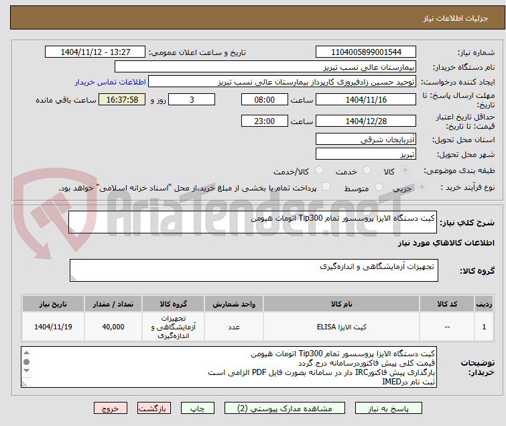Click the quantity cell 40,000
The width and height of the screenshot is (506, 426).
tap(113, 327)
